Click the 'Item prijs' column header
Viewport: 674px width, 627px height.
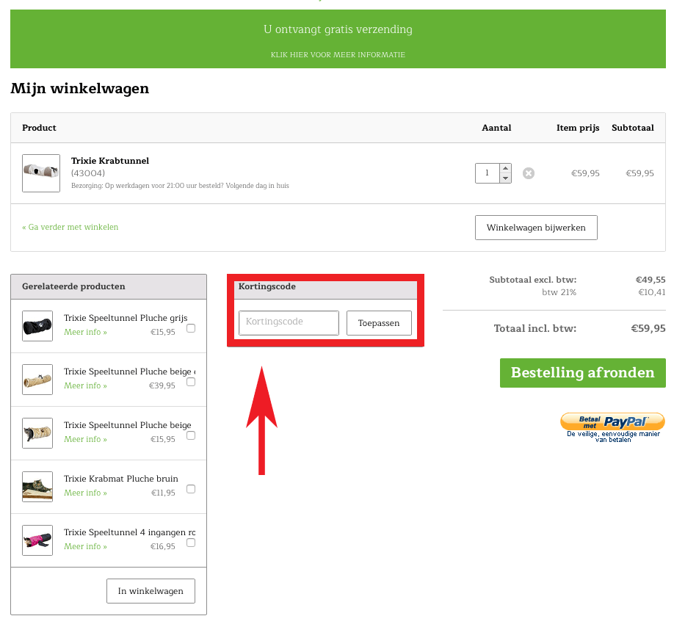(578, 128)
